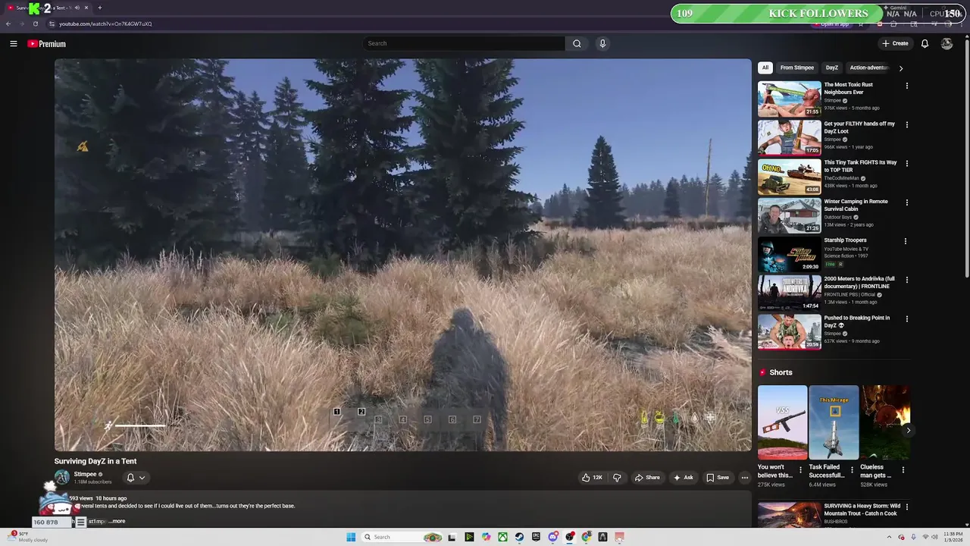Open Xbox app in taskbar
Image resolution: width=970 pixels, height=546 pixels.
pos(502,537)
